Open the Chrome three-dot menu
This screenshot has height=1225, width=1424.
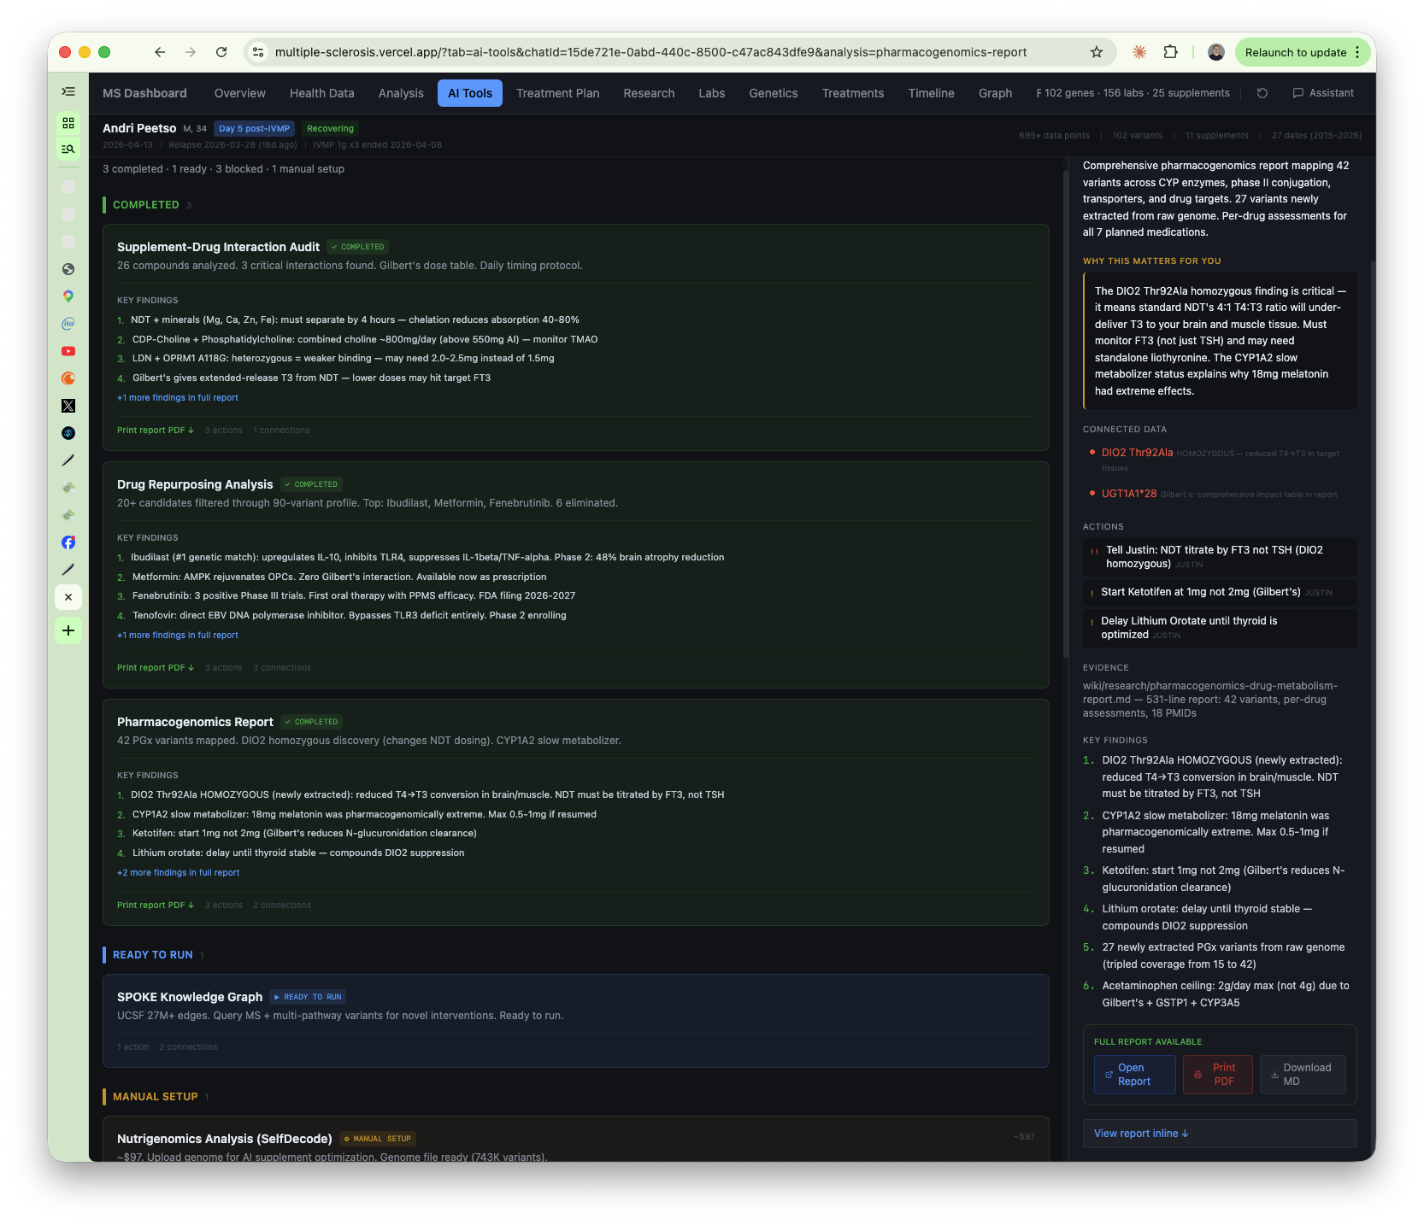click(1357, 52)
